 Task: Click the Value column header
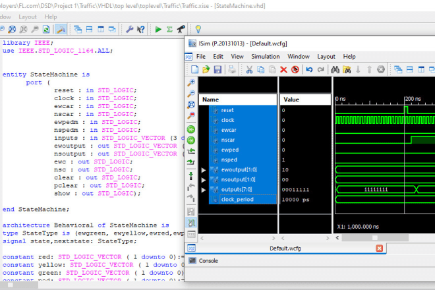(305, 100)
